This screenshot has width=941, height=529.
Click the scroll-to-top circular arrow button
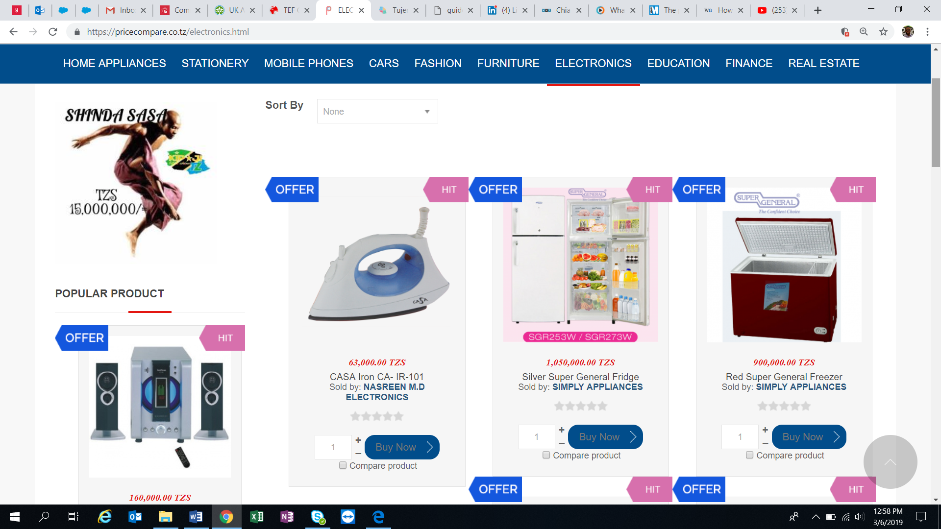890,462
